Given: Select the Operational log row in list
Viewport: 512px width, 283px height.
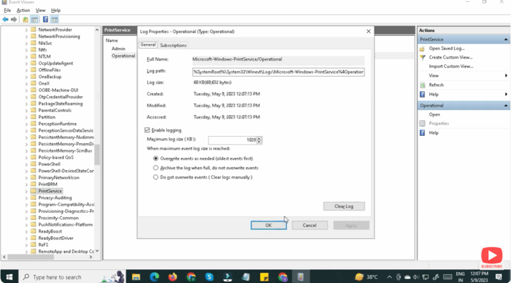Looking at the screenshot, I should pos(123,56).
